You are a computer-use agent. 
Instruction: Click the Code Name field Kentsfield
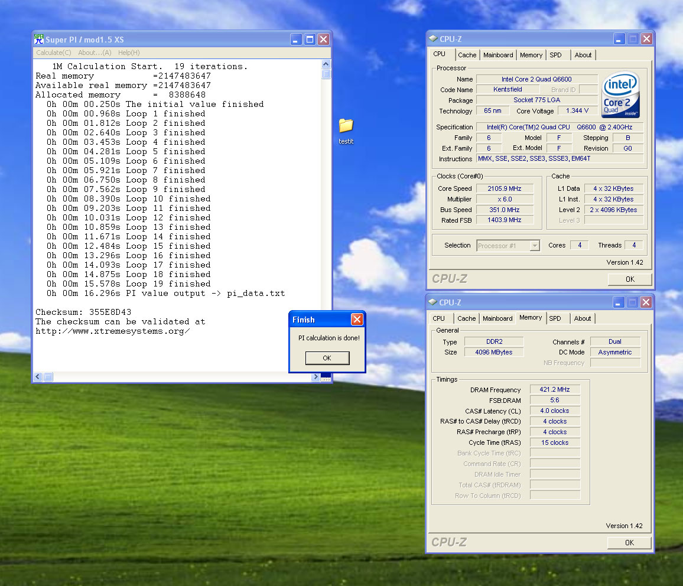coord(508,89)
